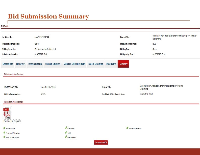Select the Financial Situation tab
Viewport: 200px width, 155px height.
point(53,64)
